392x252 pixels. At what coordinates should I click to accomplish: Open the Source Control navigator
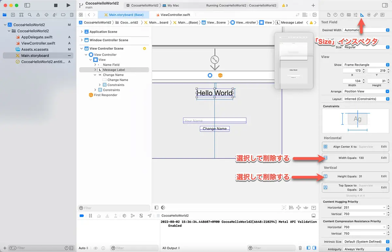[13, 15]
